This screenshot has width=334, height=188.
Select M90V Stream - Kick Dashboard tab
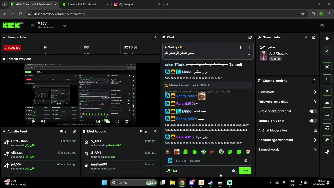(x=33, y=4)
